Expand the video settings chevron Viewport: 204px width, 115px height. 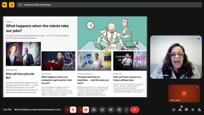click(x=80, y=109)
